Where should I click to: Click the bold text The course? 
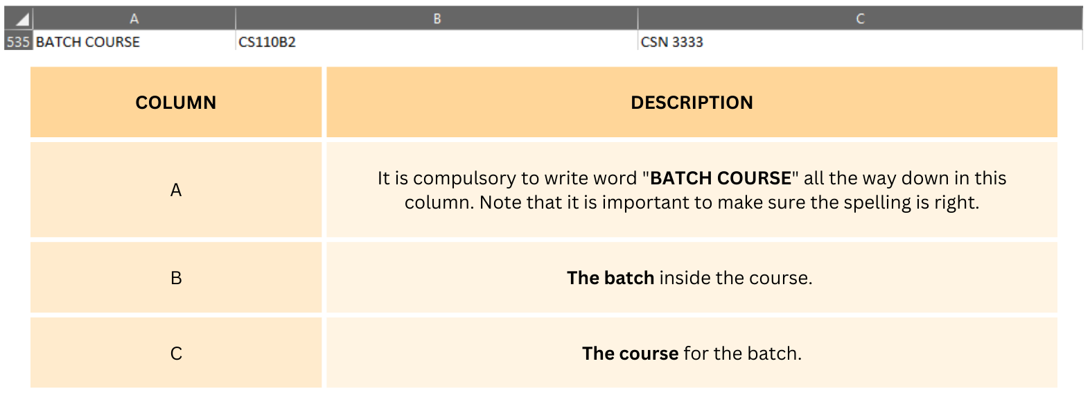coord(630,353)
